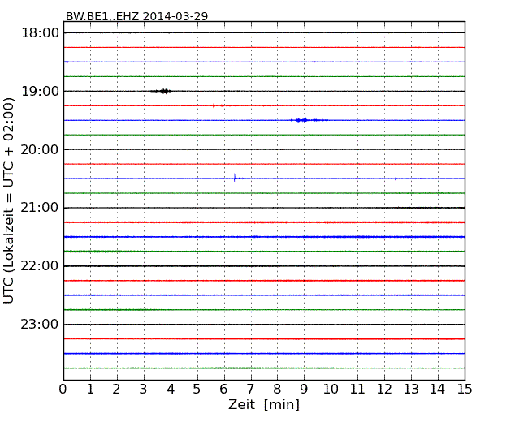The image size is (528, 422).
Task: Click the x-axis tick label "8"
Action: click(277, 389)
